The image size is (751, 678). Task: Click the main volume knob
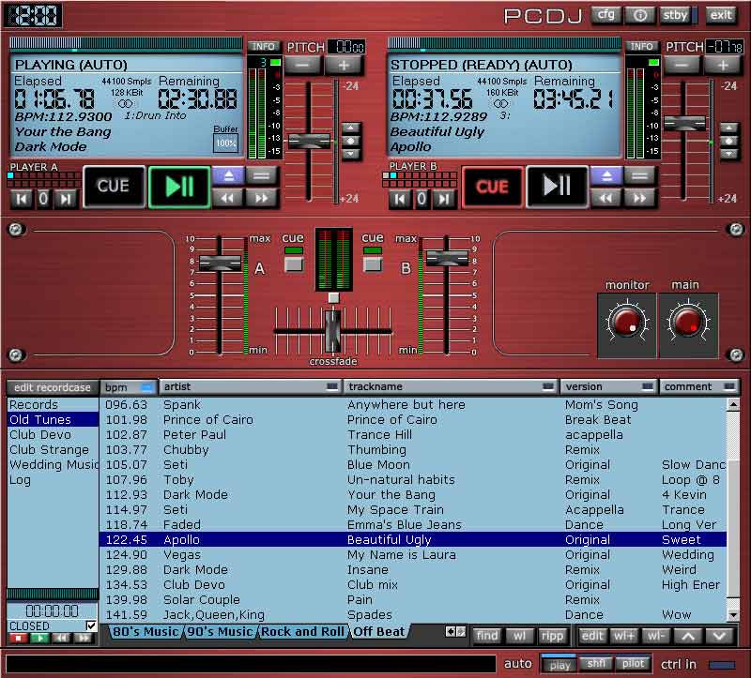(688, 322)
